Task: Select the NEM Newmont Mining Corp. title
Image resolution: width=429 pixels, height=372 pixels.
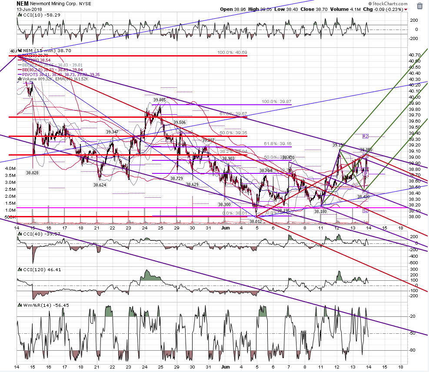Action: [x=54, y=3]
